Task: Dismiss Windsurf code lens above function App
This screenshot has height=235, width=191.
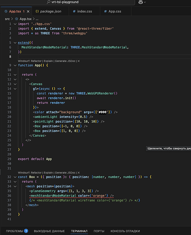Action: (79, 61)
